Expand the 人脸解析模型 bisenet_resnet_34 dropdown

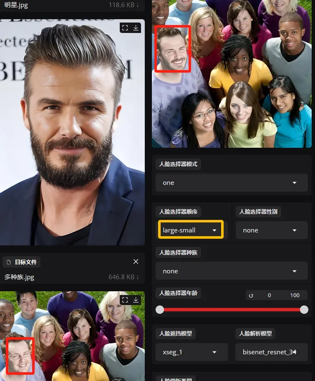coord(272,352)
